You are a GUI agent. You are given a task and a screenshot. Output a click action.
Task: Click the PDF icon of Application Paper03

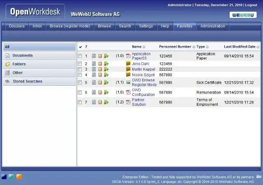pyautogui.click(x=128, y=56)
